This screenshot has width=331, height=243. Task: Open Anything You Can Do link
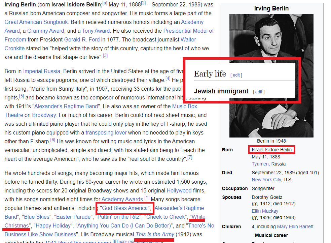[124, 226]
